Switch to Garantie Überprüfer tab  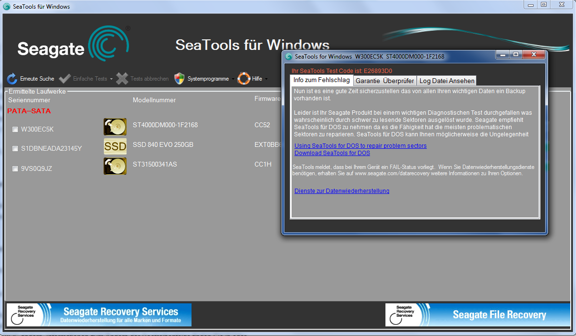384,81
